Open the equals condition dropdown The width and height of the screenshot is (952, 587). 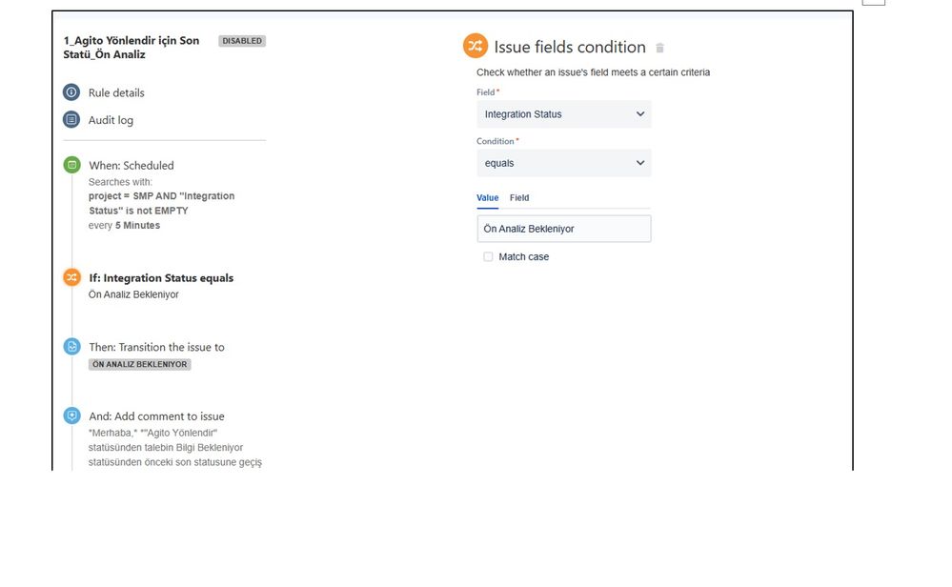[564, 163]
